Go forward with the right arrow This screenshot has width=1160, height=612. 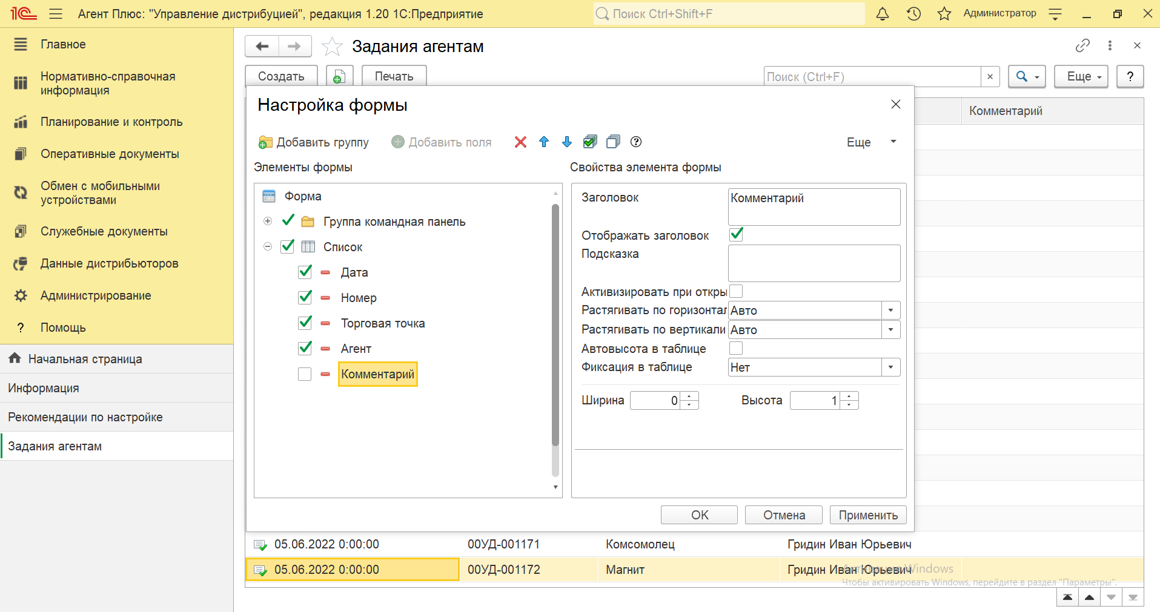point(294,47)
